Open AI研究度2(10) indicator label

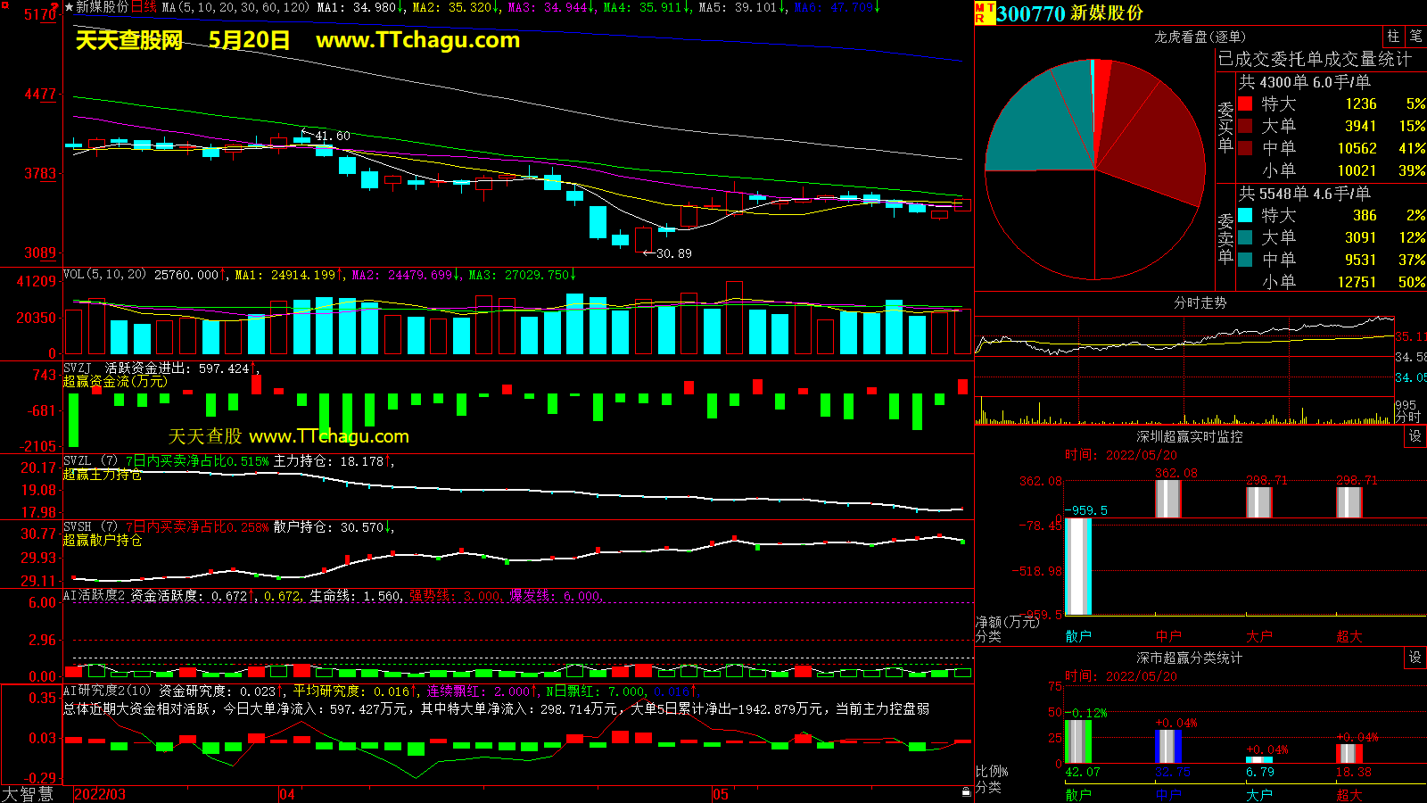click(x=107, y=691)
